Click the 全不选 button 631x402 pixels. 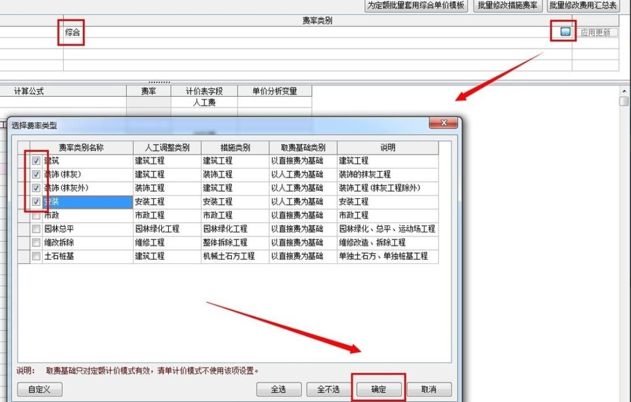[328, 389]
